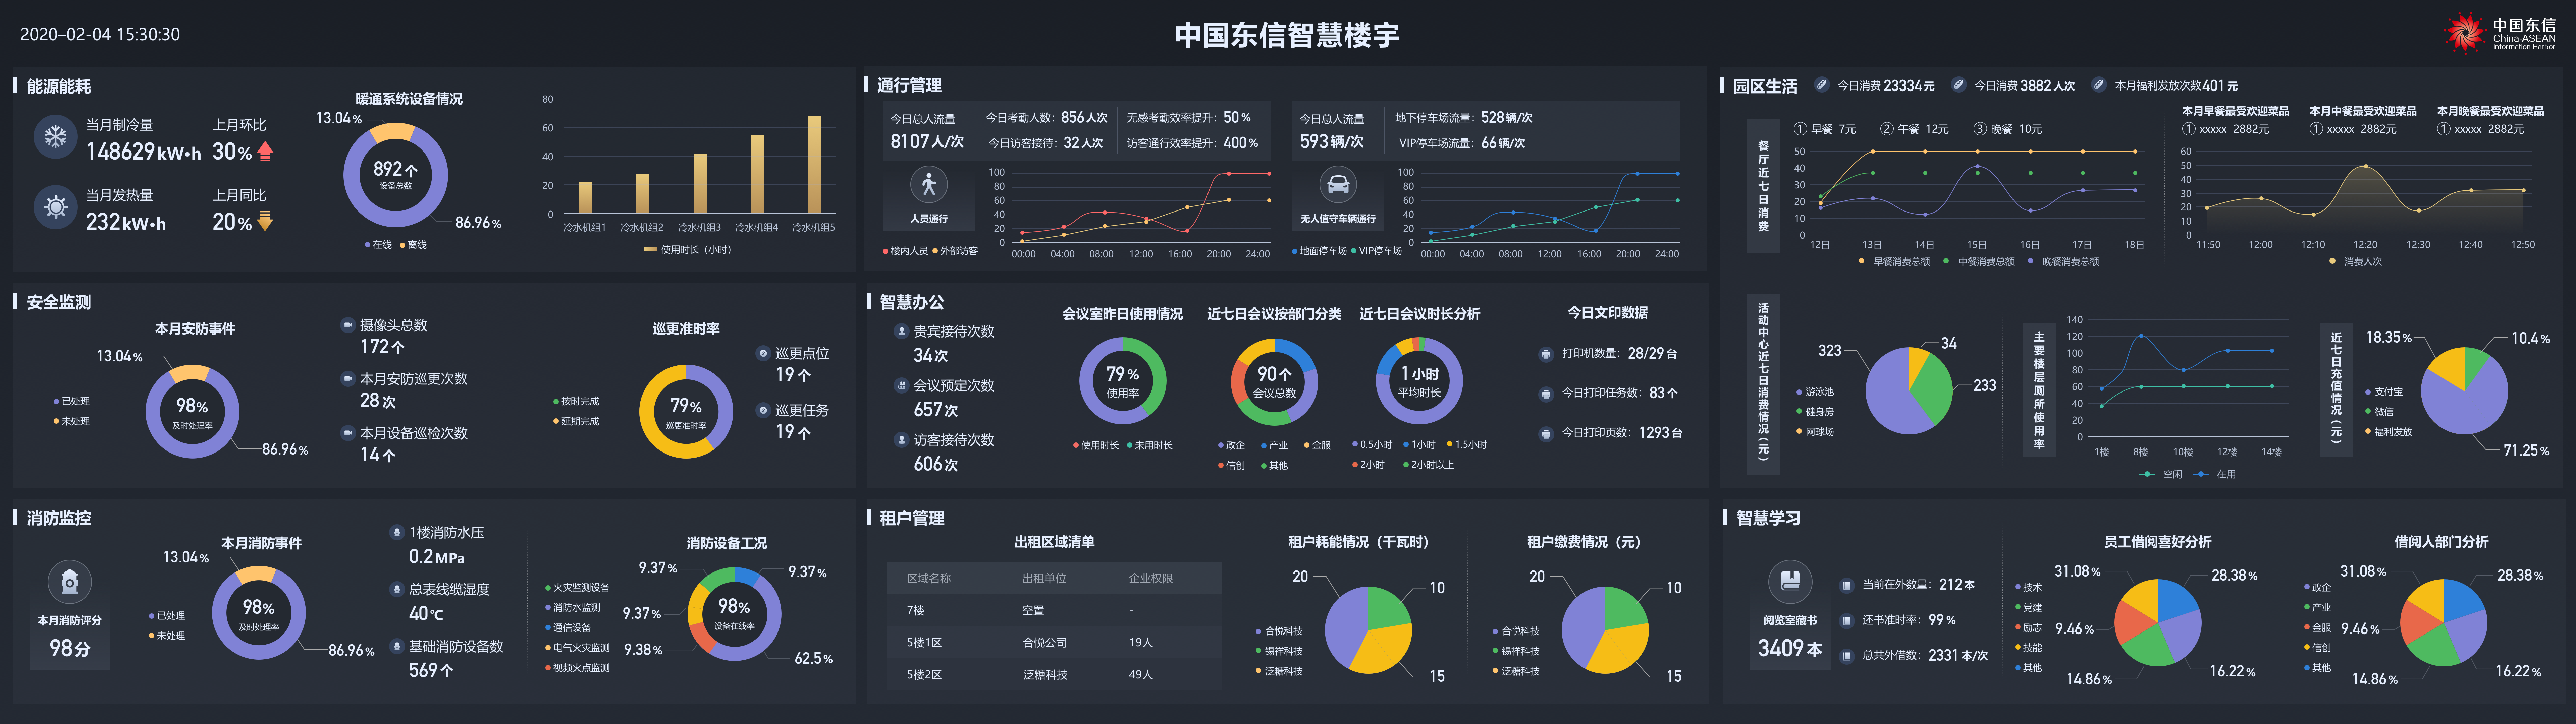Toggle the 晚餐消费总额 legend entry
This screenshot has width=2576, height=724.
(2061, 262)
